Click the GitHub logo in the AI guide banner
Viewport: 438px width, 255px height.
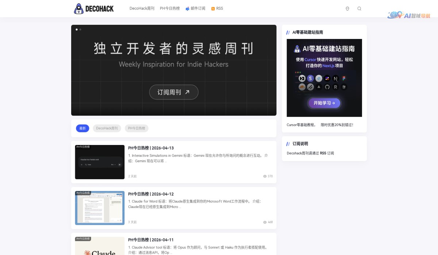(327, 87)
